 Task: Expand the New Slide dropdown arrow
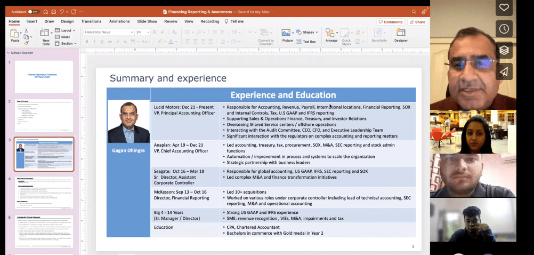51,33
